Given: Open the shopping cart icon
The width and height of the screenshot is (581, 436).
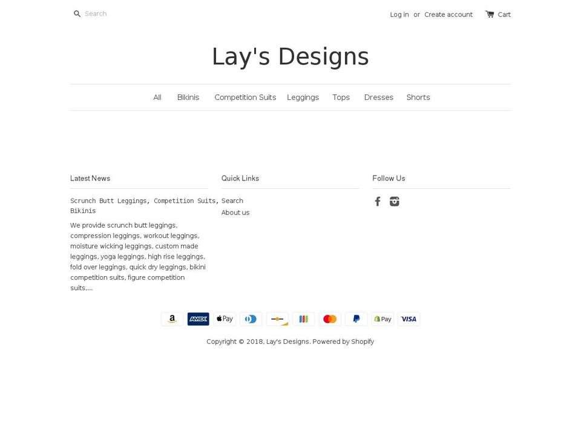Looking at the screenshot, I should pyautogui.click(x=490, y=14).
